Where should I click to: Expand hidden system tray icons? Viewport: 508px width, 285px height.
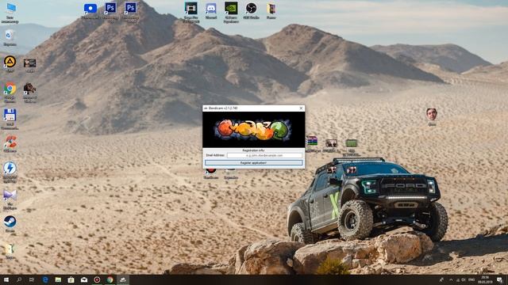tap(451, 279)
